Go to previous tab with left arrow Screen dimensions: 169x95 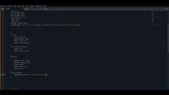pos(2,9)
